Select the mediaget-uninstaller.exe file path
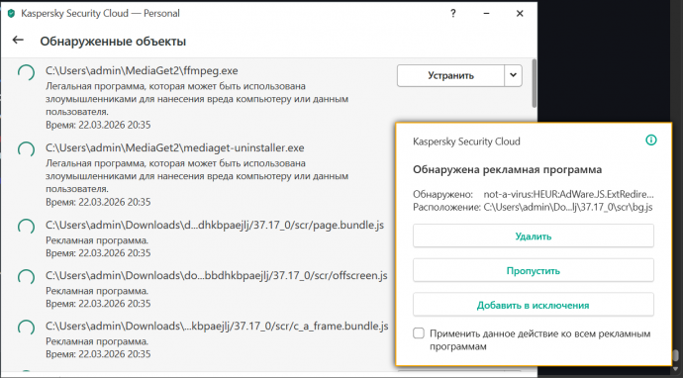 175,147
